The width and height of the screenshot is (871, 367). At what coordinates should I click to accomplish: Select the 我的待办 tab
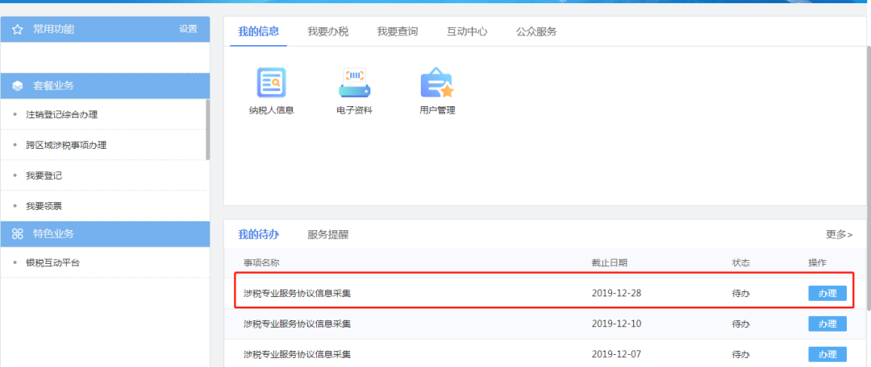pos(258,234)
